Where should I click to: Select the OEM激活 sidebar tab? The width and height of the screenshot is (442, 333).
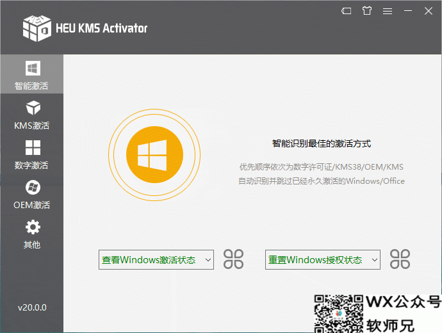[31, 195]
